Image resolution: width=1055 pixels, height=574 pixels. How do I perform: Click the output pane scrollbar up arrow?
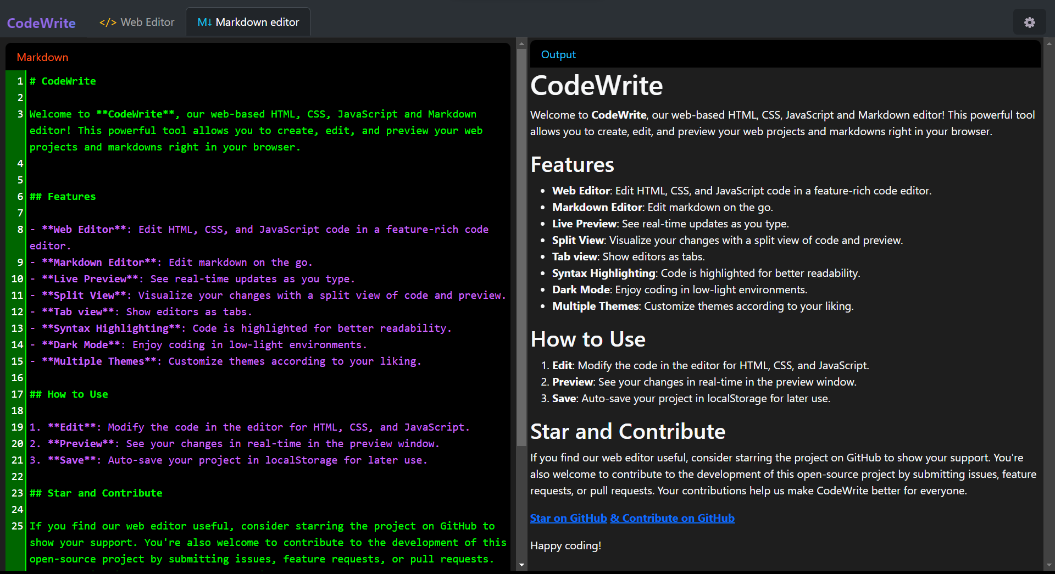[1049, 43]
